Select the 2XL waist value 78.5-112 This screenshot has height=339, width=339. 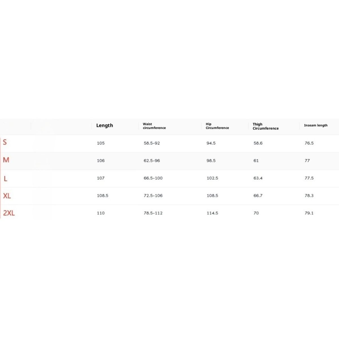point(153,213)
